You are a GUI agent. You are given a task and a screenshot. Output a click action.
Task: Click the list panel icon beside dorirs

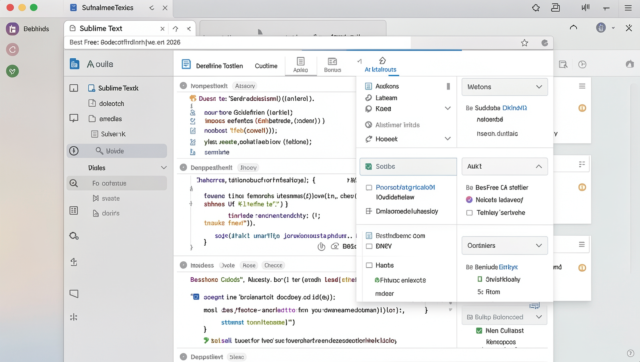click(74, 211)
